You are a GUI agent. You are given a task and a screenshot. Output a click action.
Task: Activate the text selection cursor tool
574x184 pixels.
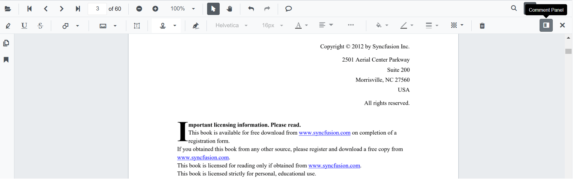[213, 9]
